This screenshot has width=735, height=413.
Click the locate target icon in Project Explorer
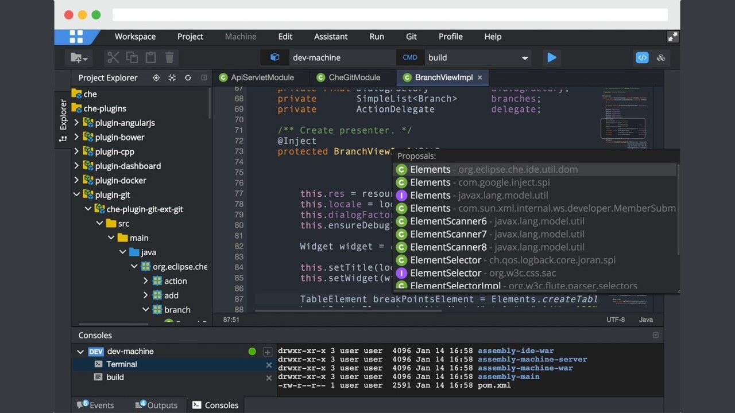(156, 77)
